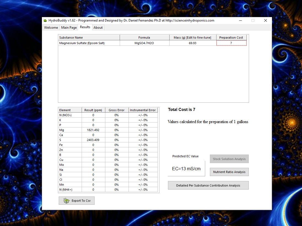Image resolution: width=302 pixels, height=226 pixels.
Task: Select the Ca element row
Action: (108, 135)
